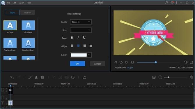Click the timeline zoom slider handle

pyautogui.click(x=169, y=77)
